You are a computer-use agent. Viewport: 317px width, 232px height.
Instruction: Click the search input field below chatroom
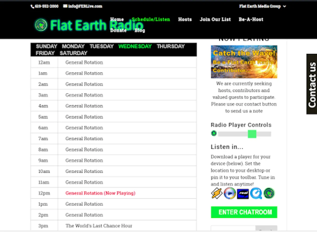coord(233,229)
